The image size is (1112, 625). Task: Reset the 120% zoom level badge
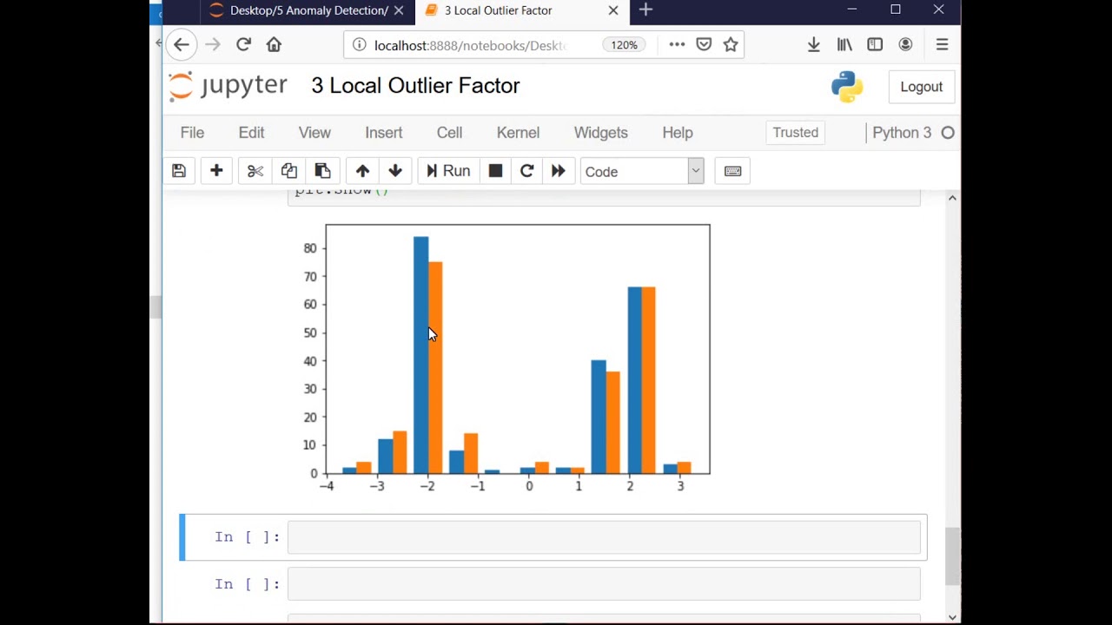tap(624, 45)
